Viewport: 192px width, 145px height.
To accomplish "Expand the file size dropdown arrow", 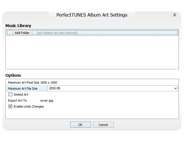I will pyautogui.click(x=175, y=88).
